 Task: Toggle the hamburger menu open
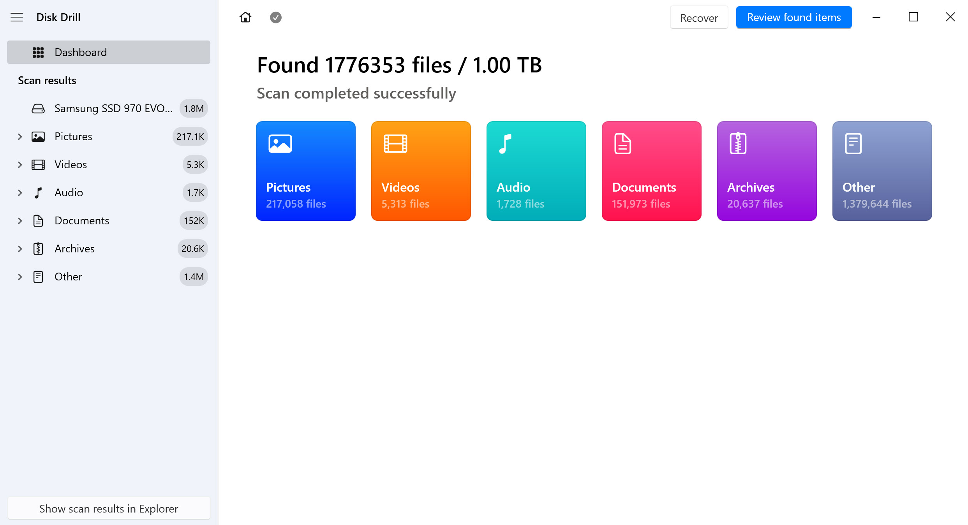click(x=17, y=18)
